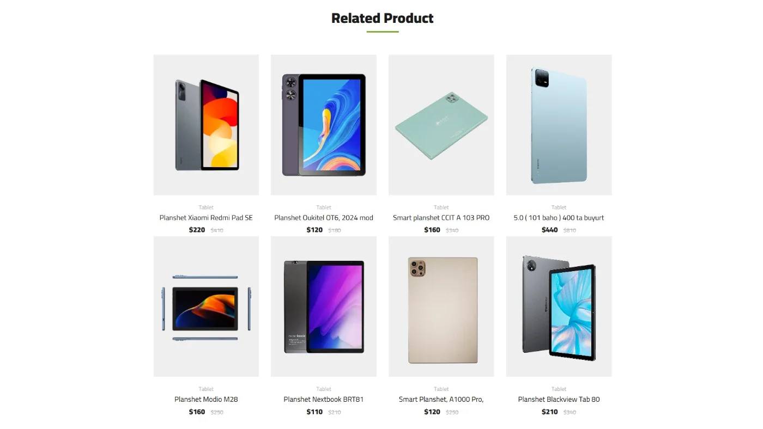
Task: Click the Related Product heading
Action: 383,18
